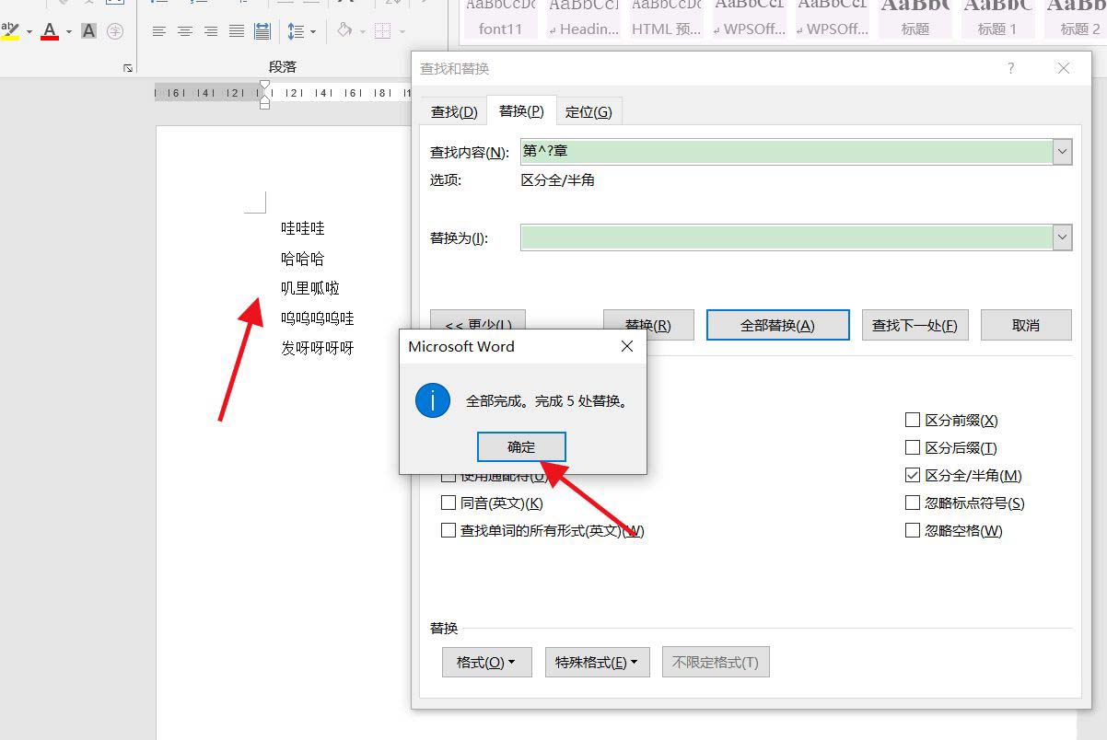Open the font color dropdown arrow

pyautogui.click(x=69, y=31)
